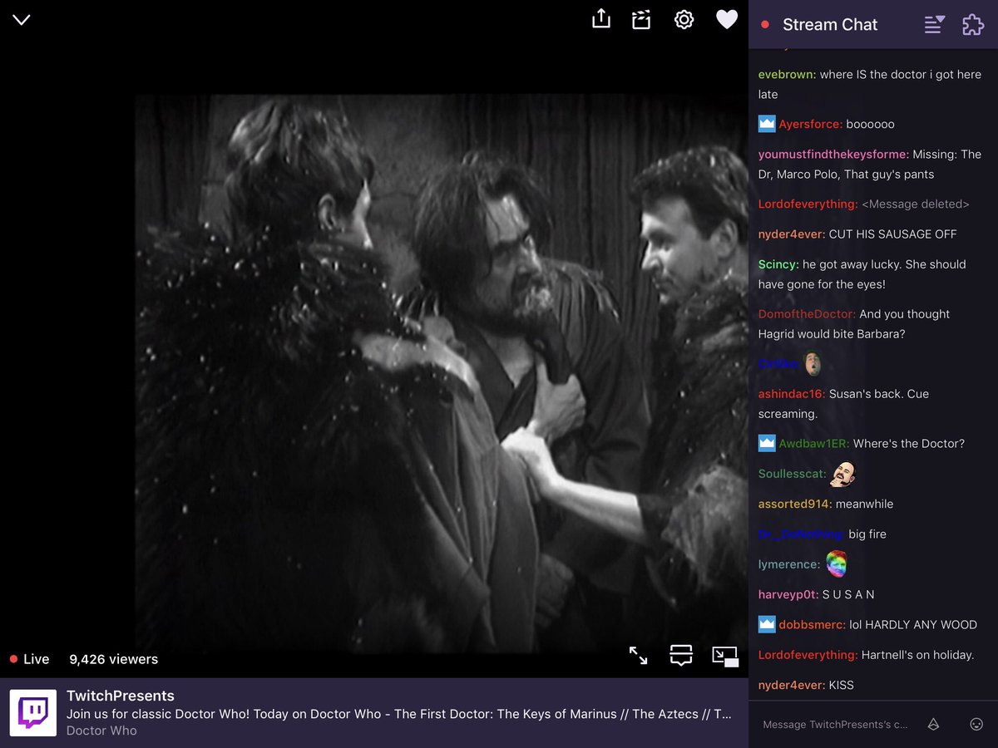Tap the username harveyp0t
The width and height of the screenshot is (998, 748).
pos(788,595)
